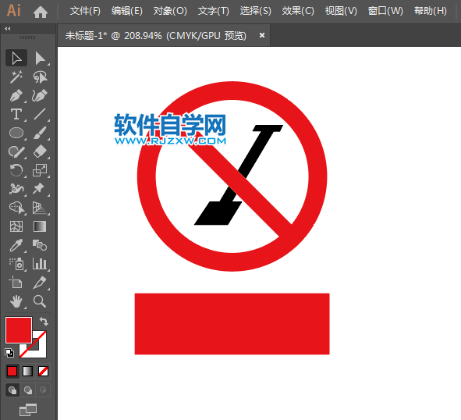Grab the toolbar gripper handle
This screenshot has height=420, width=461.
(x=27, y=37)
